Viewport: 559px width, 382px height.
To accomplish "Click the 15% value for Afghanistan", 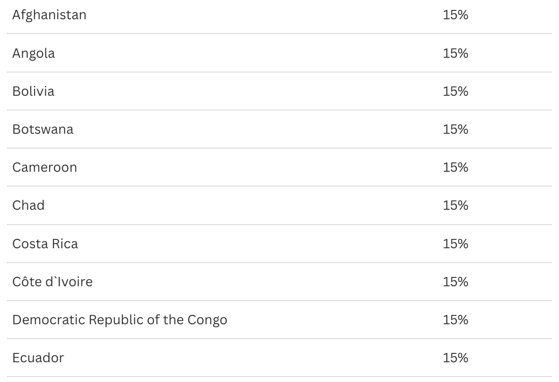I will 455,15.
